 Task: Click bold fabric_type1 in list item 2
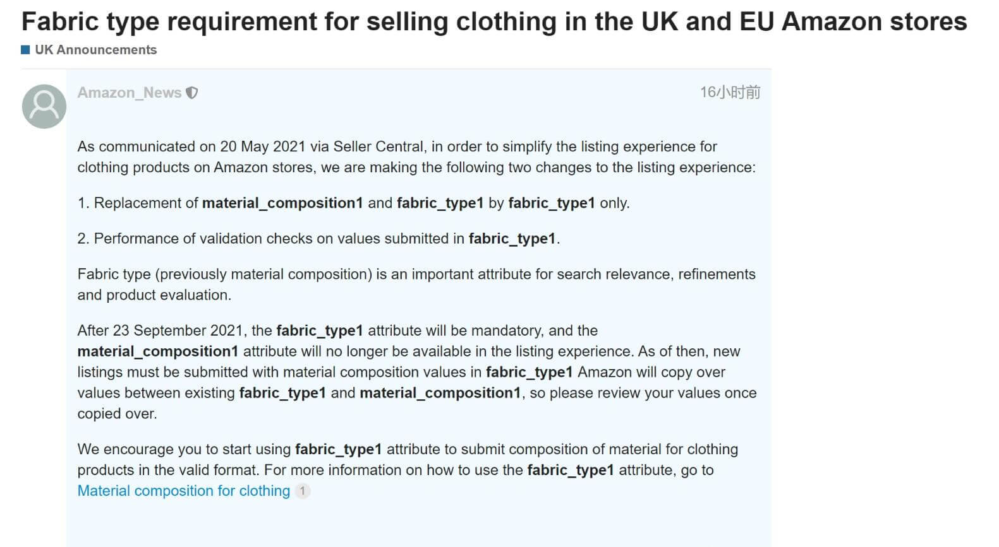click(512, 238)
